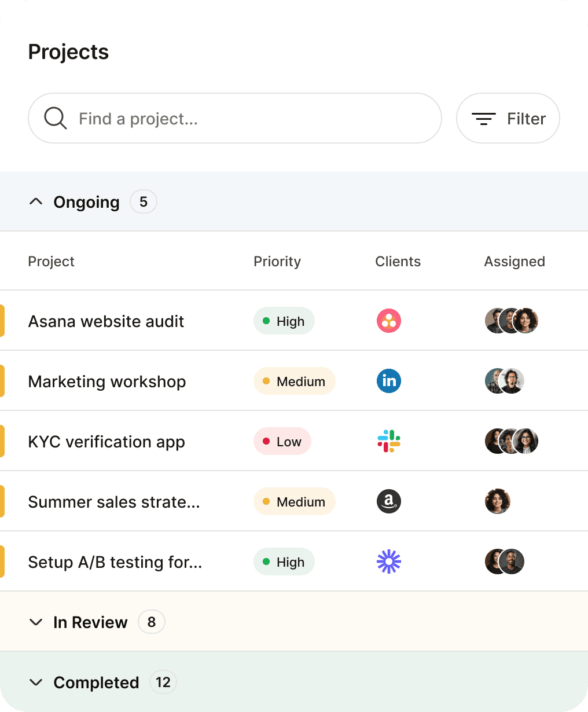Viewport: 588px width, 712px height.
Task: Click the Ongoing count badge 5
Action: coord(144,201)
